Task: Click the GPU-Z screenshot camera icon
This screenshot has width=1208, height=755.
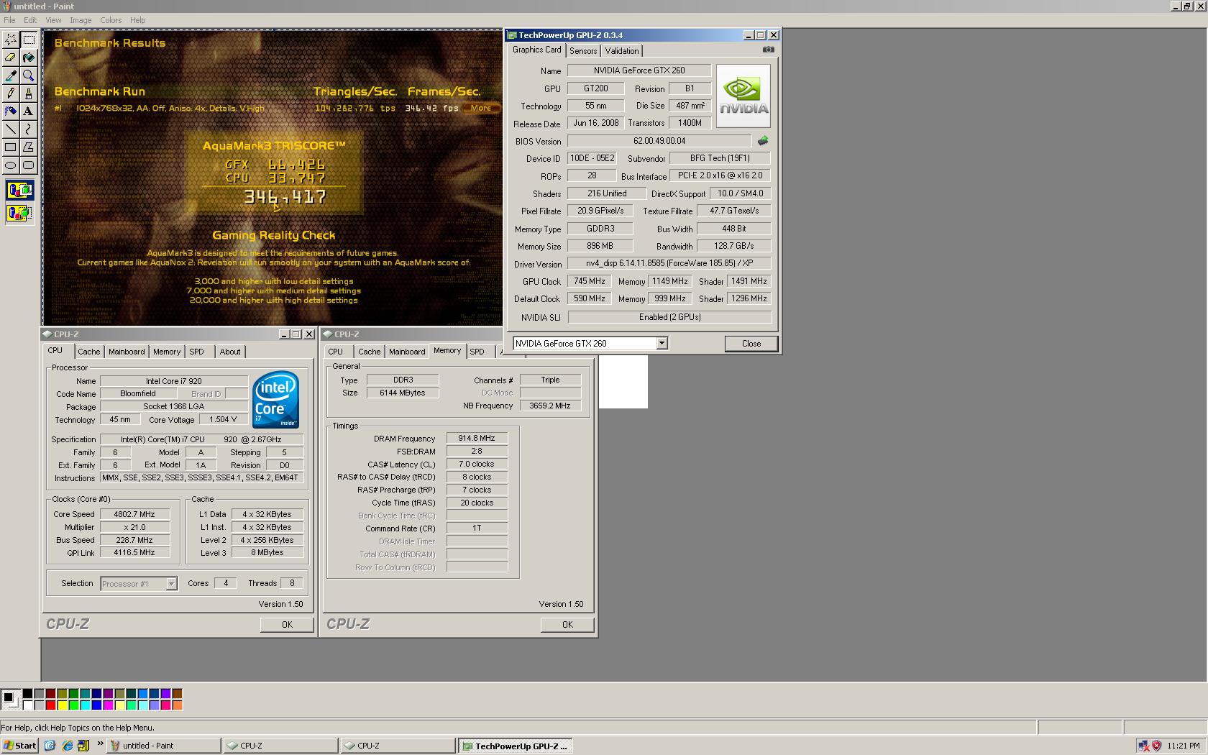Action: pyautogui.click(x=769, y=50)
